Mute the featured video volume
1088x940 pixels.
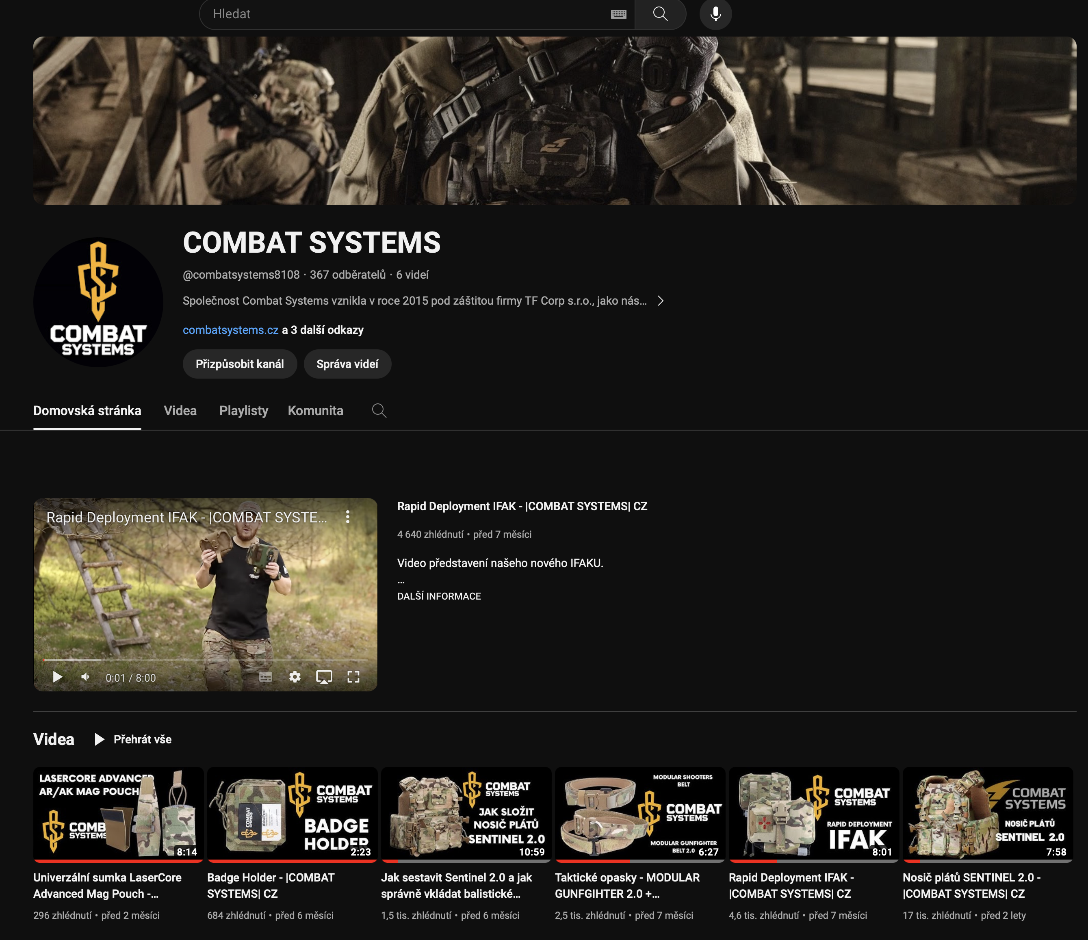coord(86,677)
